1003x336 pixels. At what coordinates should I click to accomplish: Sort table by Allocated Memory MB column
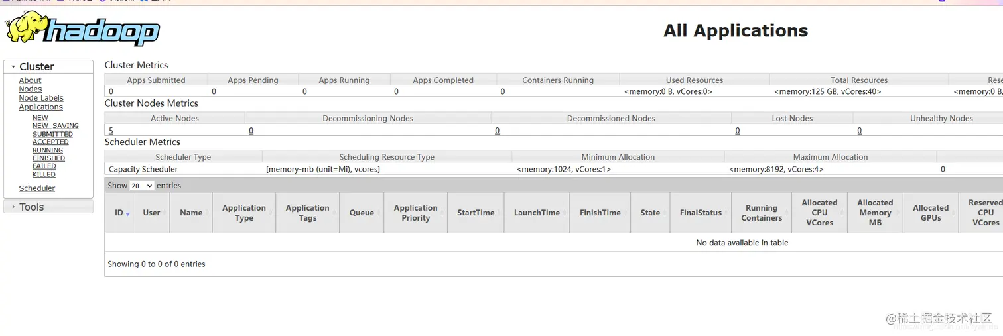point(875,213)
